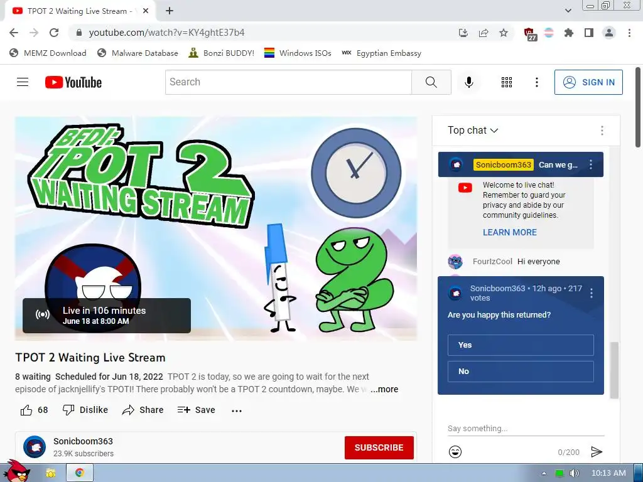The width and height of the screenshot is (643, 482).
Task: Vote Yes in the poll
Action: click(x=521, y=345)
